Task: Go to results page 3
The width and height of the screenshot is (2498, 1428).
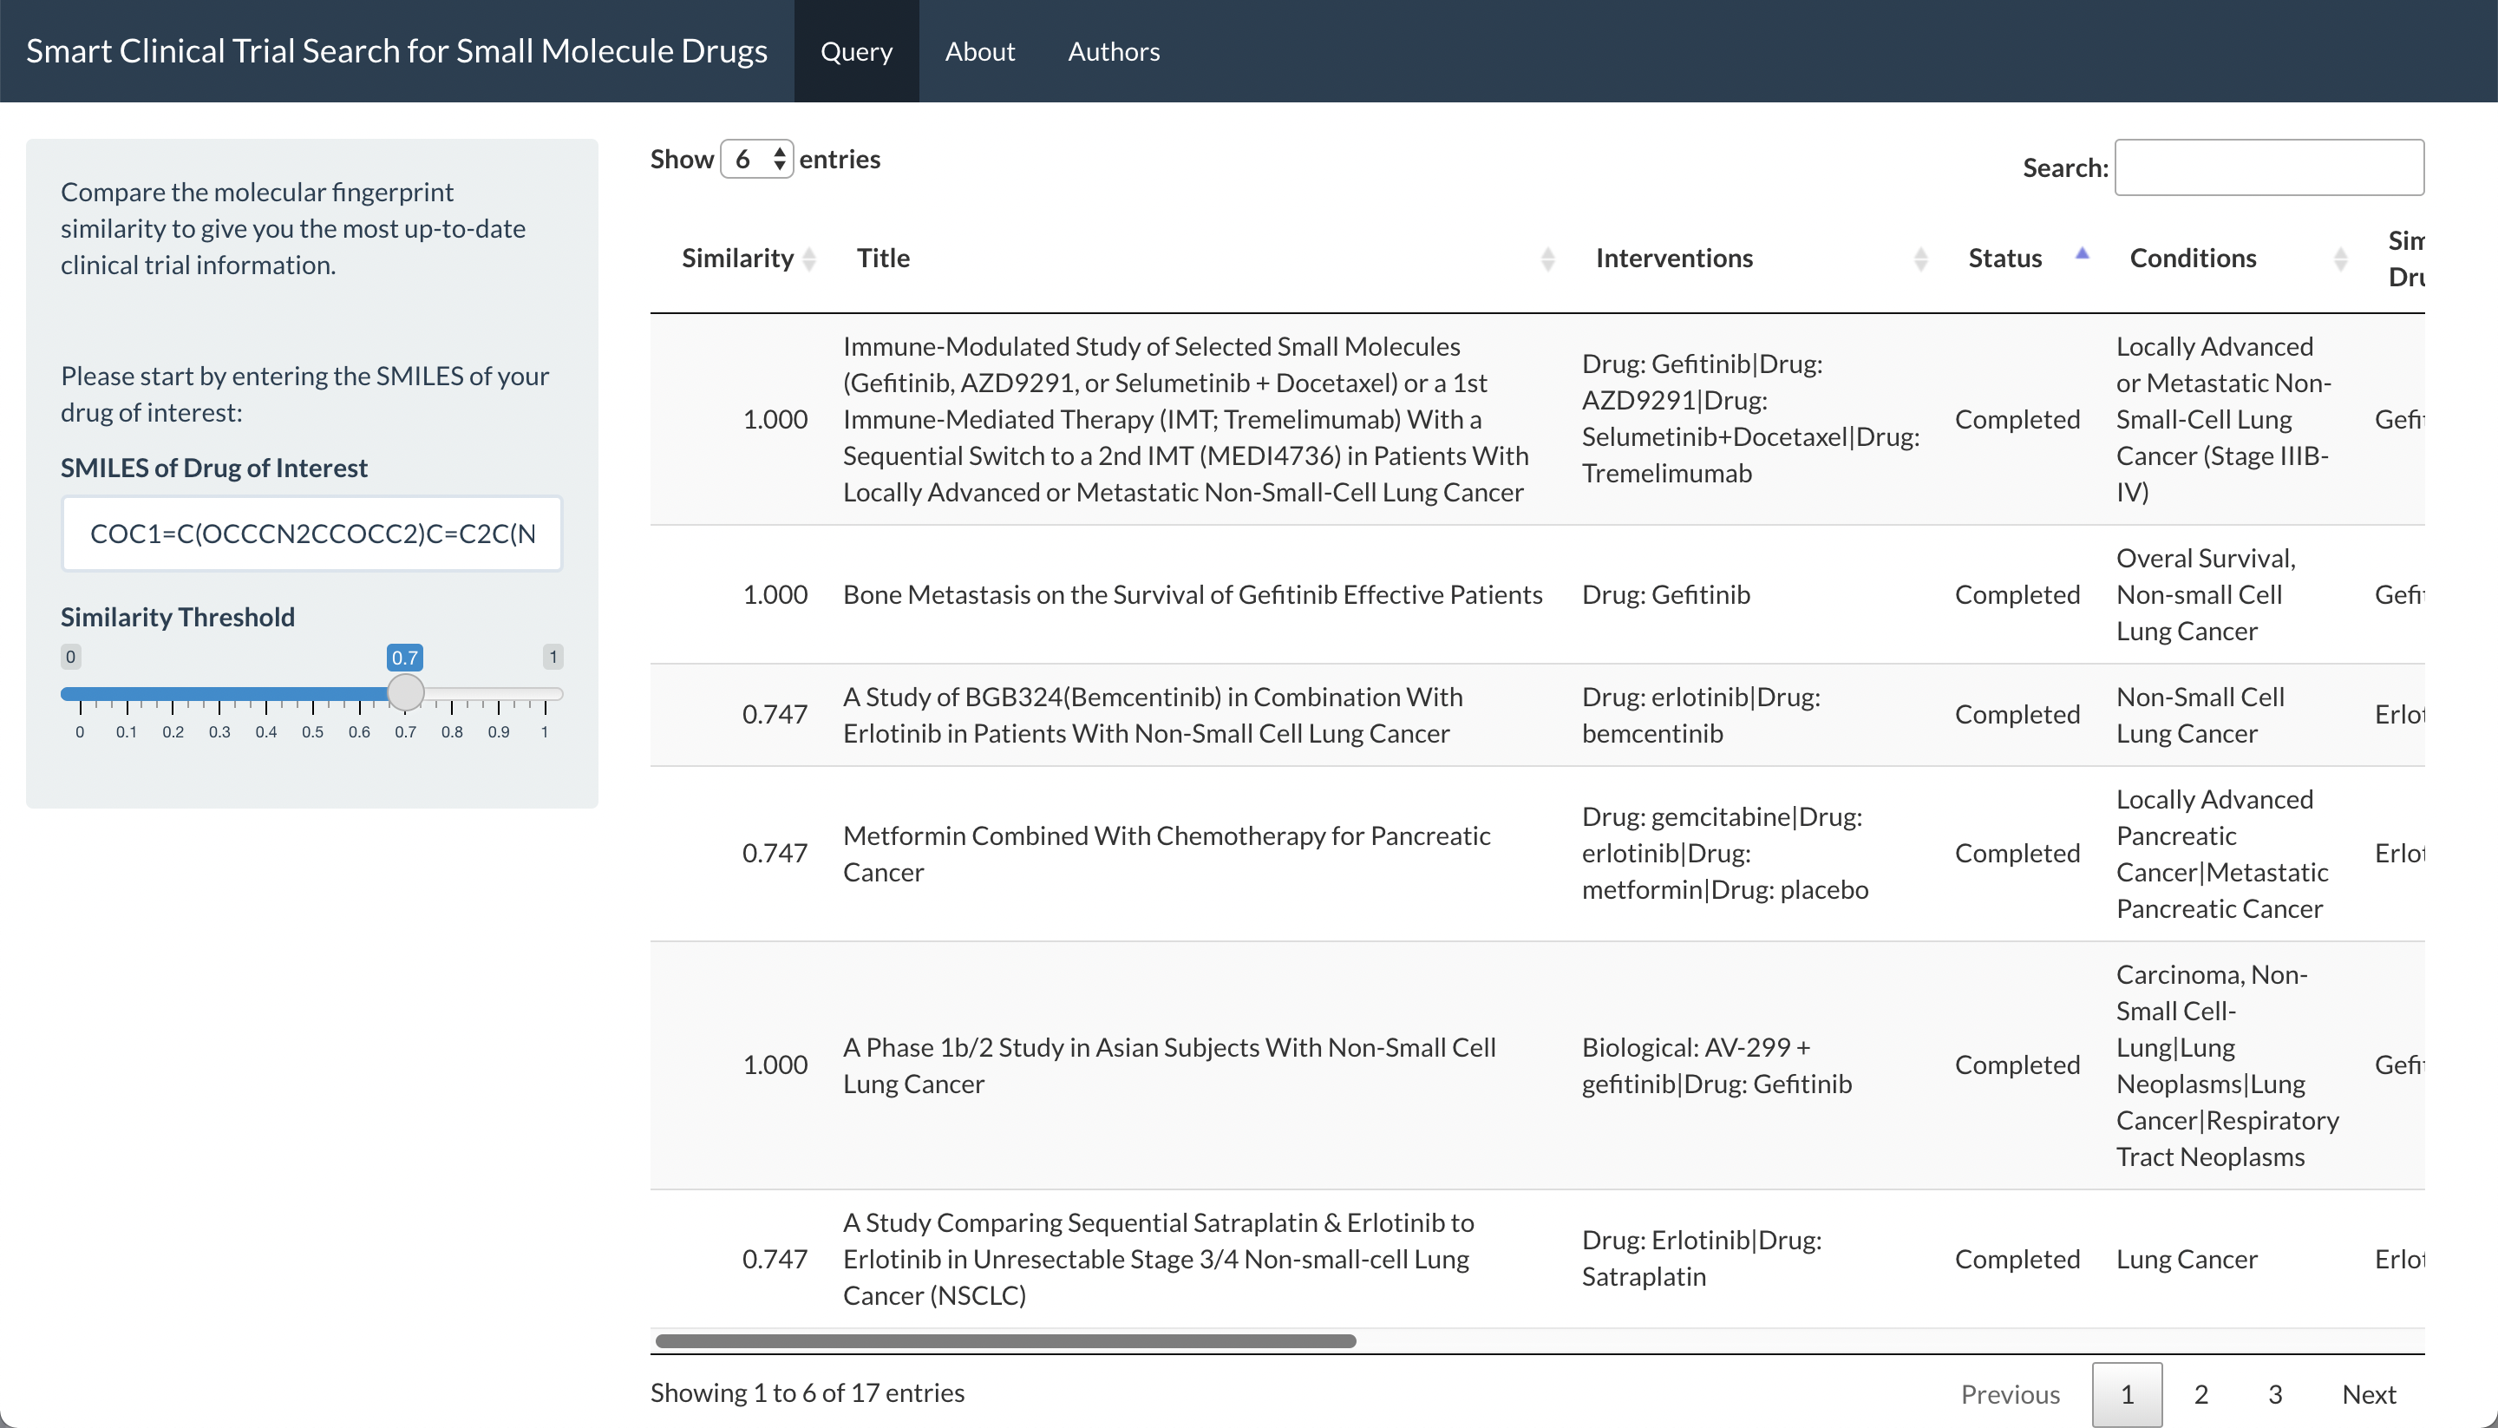Action: click(2275, 1393)
